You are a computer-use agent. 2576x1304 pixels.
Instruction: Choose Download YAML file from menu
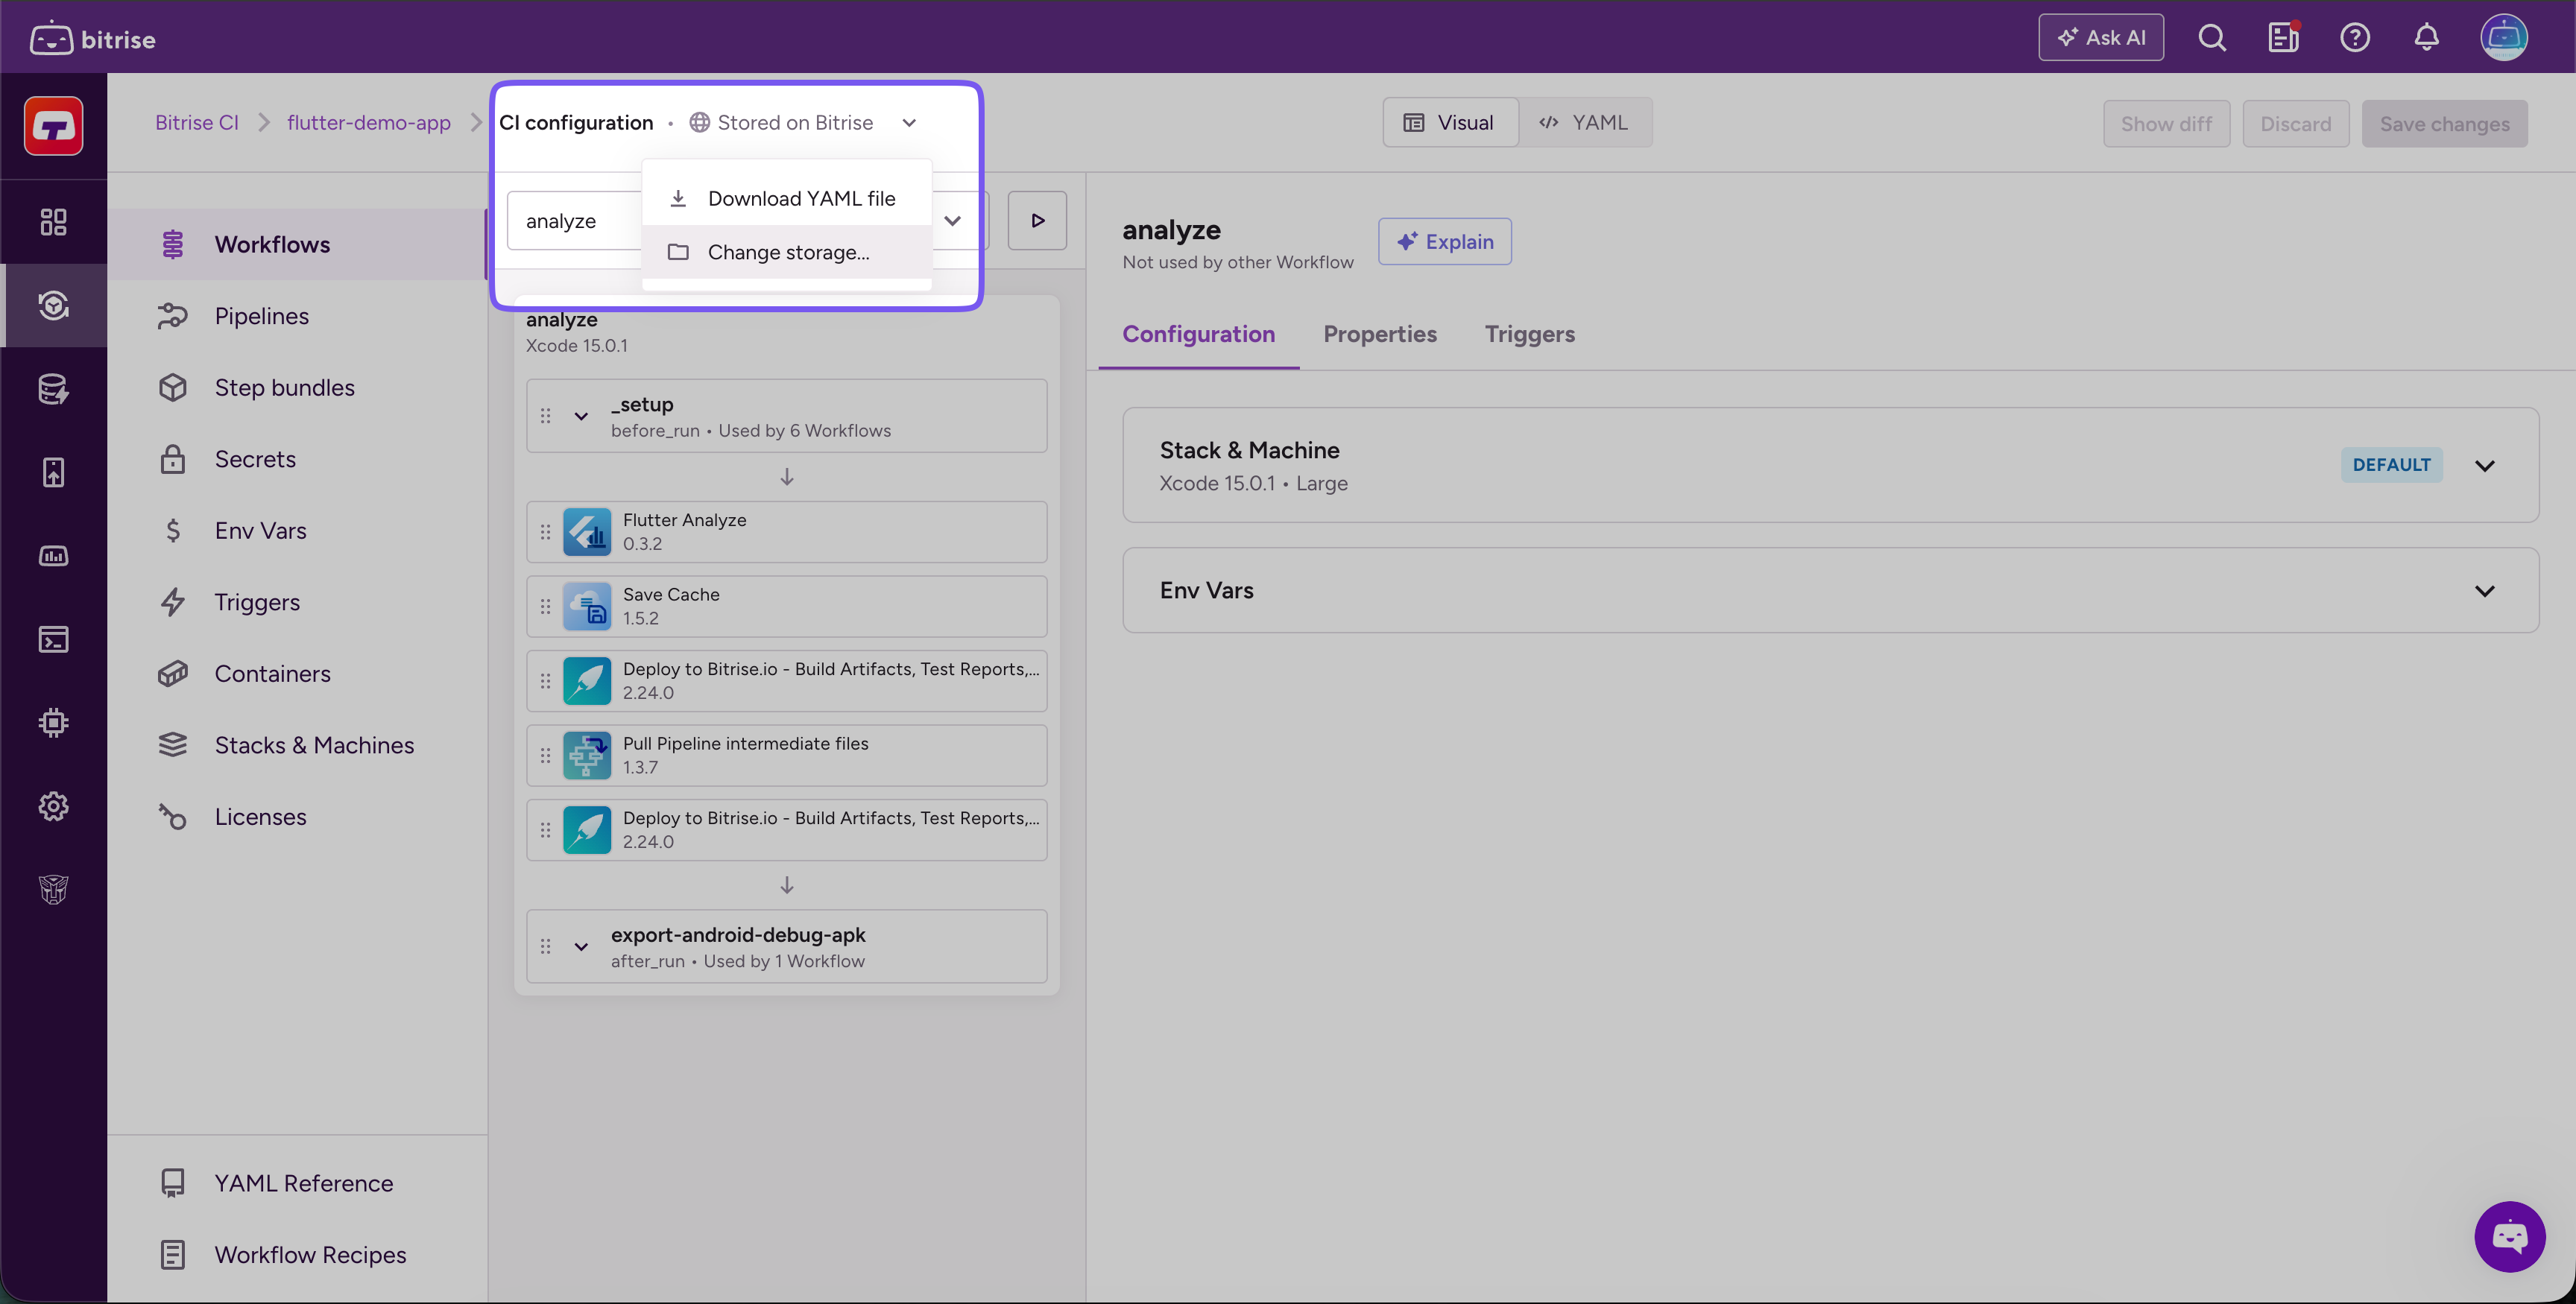(787, 198)
